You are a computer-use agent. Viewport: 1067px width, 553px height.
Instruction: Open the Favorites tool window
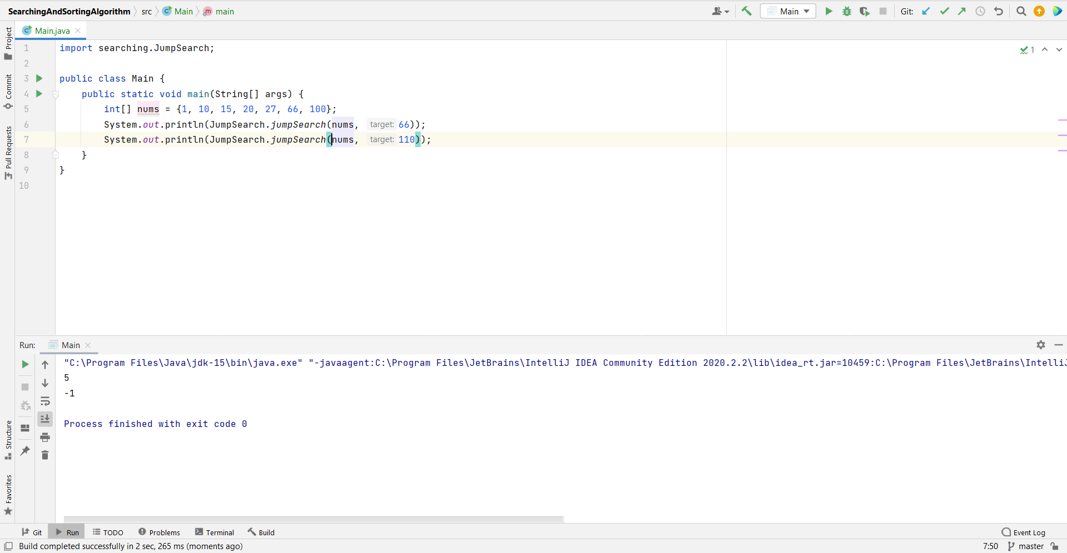[x=8, y=495]
